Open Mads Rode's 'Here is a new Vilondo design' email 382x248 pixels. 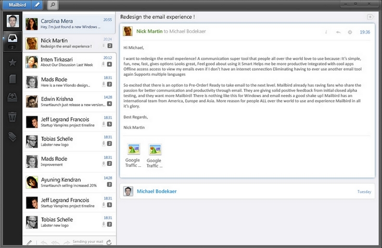(69, 82)
